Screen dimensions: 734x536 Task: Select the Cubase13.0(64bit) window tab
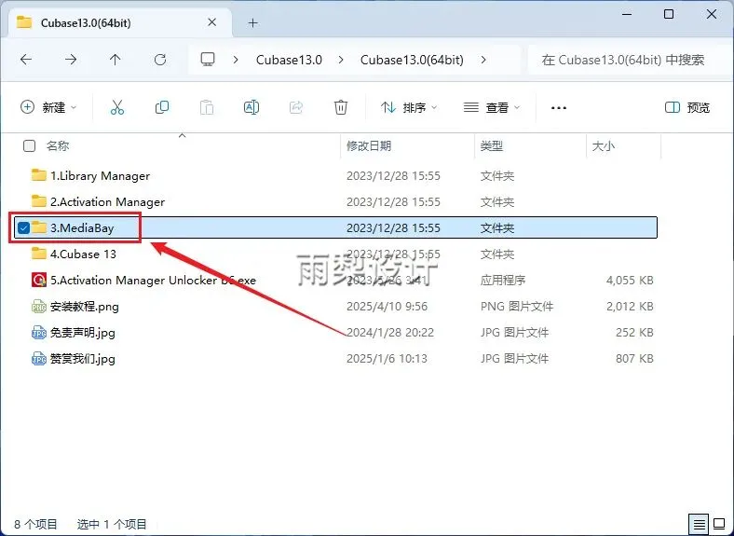click(x=120, y=23)
